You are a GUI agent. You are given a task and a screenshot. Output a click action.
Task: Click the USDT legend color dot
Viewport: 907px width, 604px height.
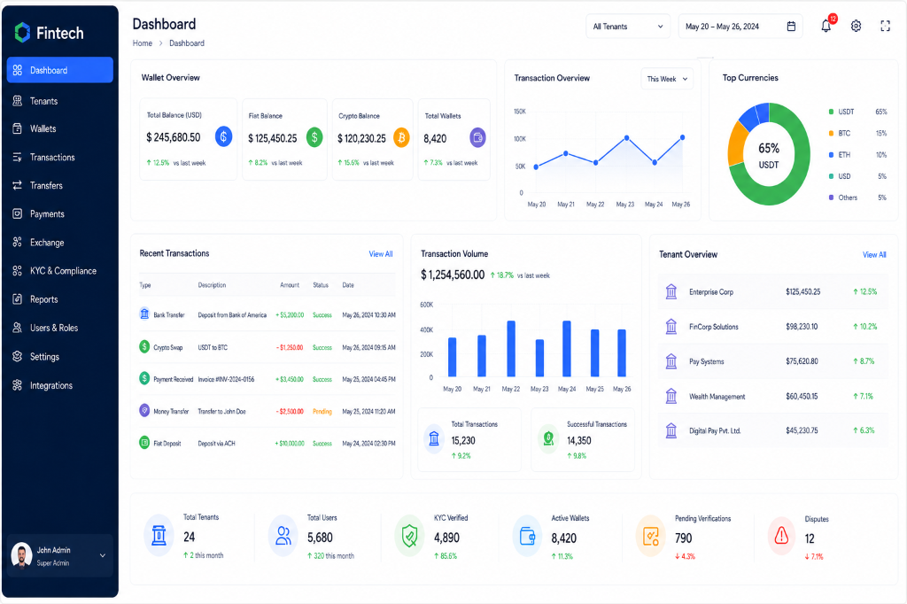pyautogui.click(x=831, y=112)
